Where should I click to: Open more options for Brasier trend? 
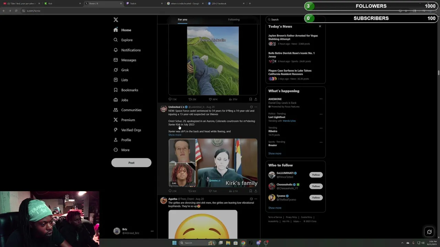click(321, 142)
